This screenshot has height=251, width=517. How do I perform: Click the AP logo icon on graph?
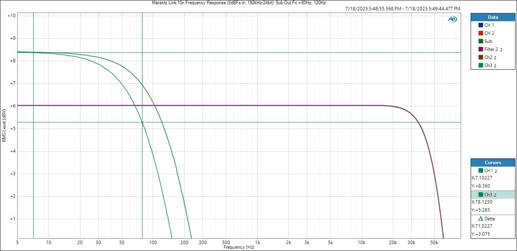452,19
